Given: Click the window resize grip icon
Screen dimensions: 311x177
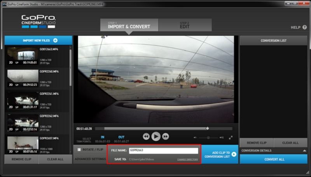Looking at the screenshot, I should click(307, 173).
